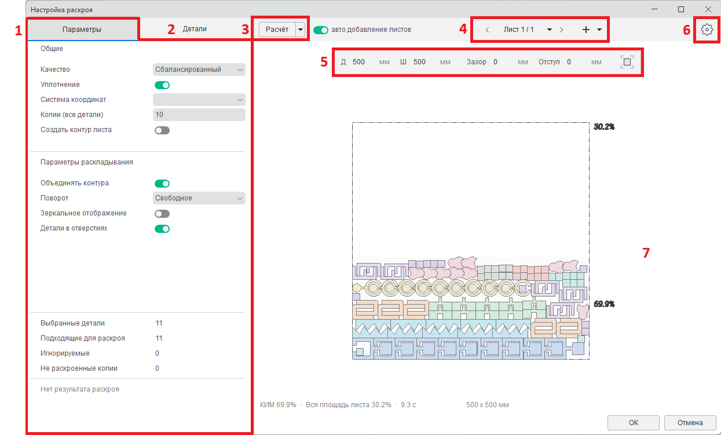The image size is (721, 435).
Task: Click the Копии (все детали) field with 10
Action: point(199,115)
